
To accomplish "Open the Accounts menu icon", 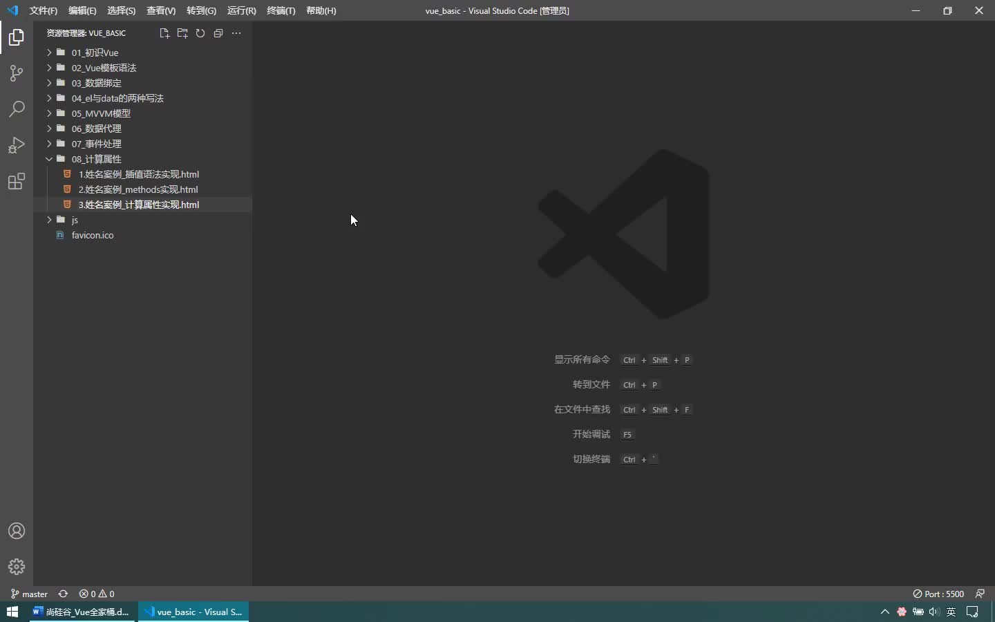I will point(17,531).
